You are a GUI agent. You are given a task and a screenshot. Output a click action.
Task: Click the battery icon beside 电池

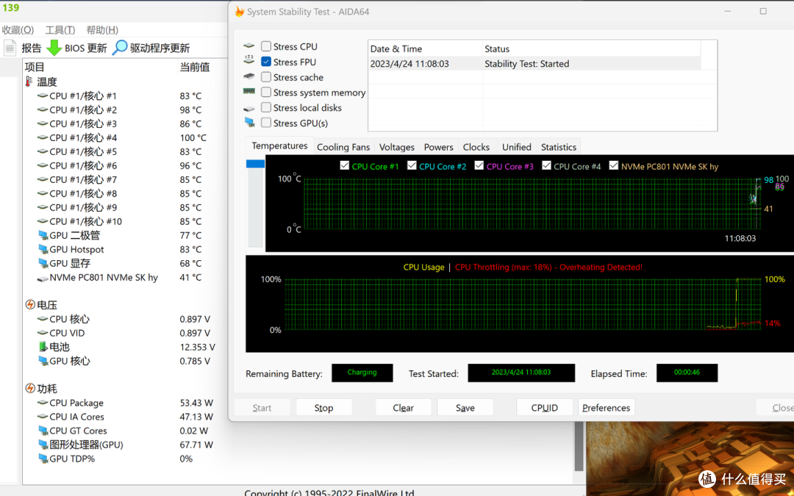tap(43, 347)
